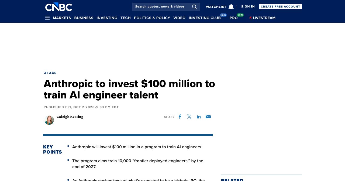This screenshot has width=345, height=181.
Task: Open the PRO menu item
Action: (x=234, y=18)
